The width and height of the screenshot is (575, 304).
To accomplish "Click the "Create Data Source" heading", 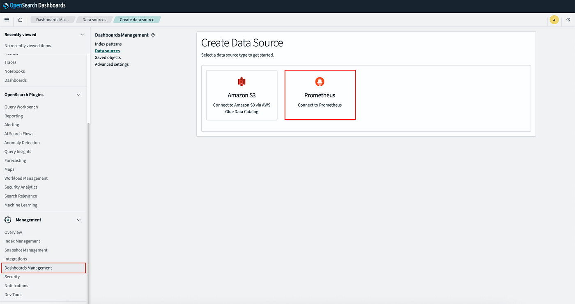I will (x=242, y=43).
